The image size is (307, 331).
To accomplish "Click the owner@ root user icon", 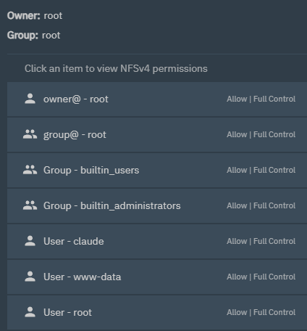I will (x=30, y=99).
